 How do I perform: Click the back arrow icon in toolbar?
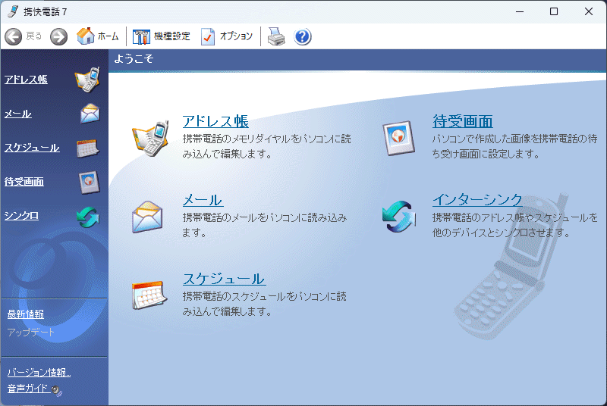pos(13,36)
